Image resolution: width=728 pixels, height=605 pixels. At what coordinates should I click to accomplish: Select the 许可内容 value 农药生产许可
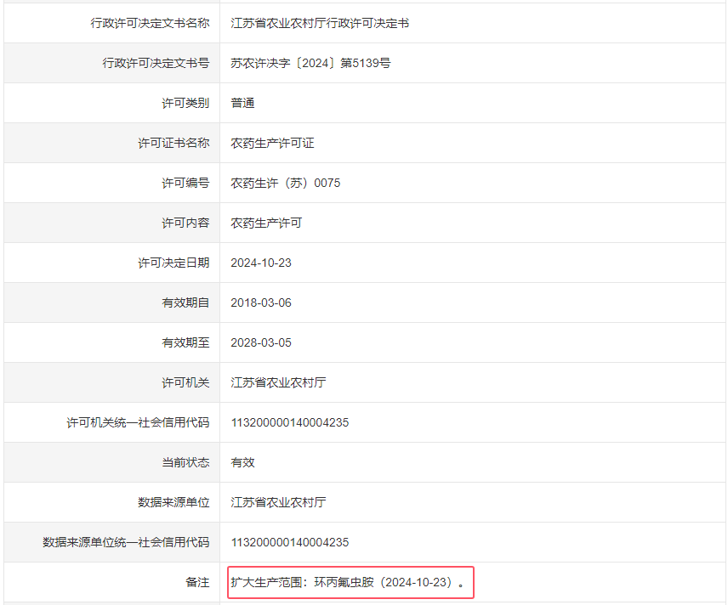266,223
